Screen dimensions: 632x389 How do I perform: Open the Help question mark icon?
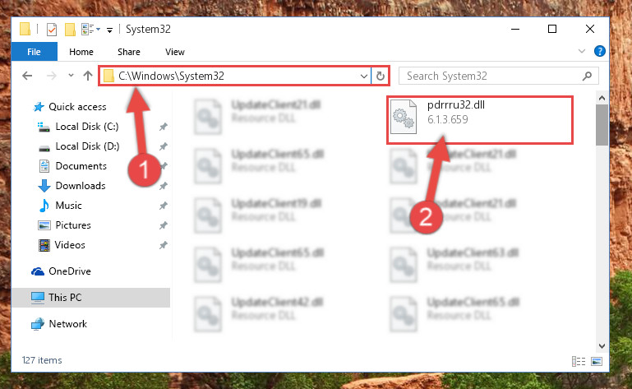pyautogui.click(x=599, y=51)
